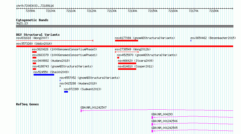Select nsv3409892 (Audano2019) label
The height and width of the screenshot is (134, 241).
tap(51, 61)
